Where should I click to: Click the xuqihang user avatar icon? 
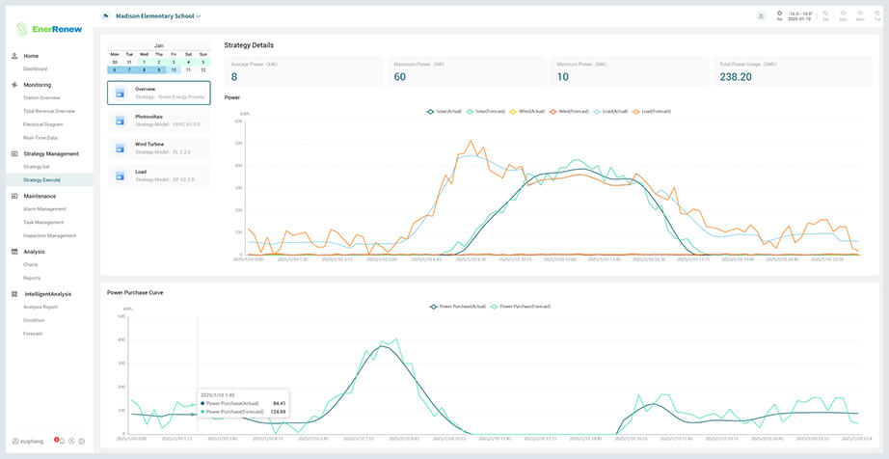click(15, 441)
